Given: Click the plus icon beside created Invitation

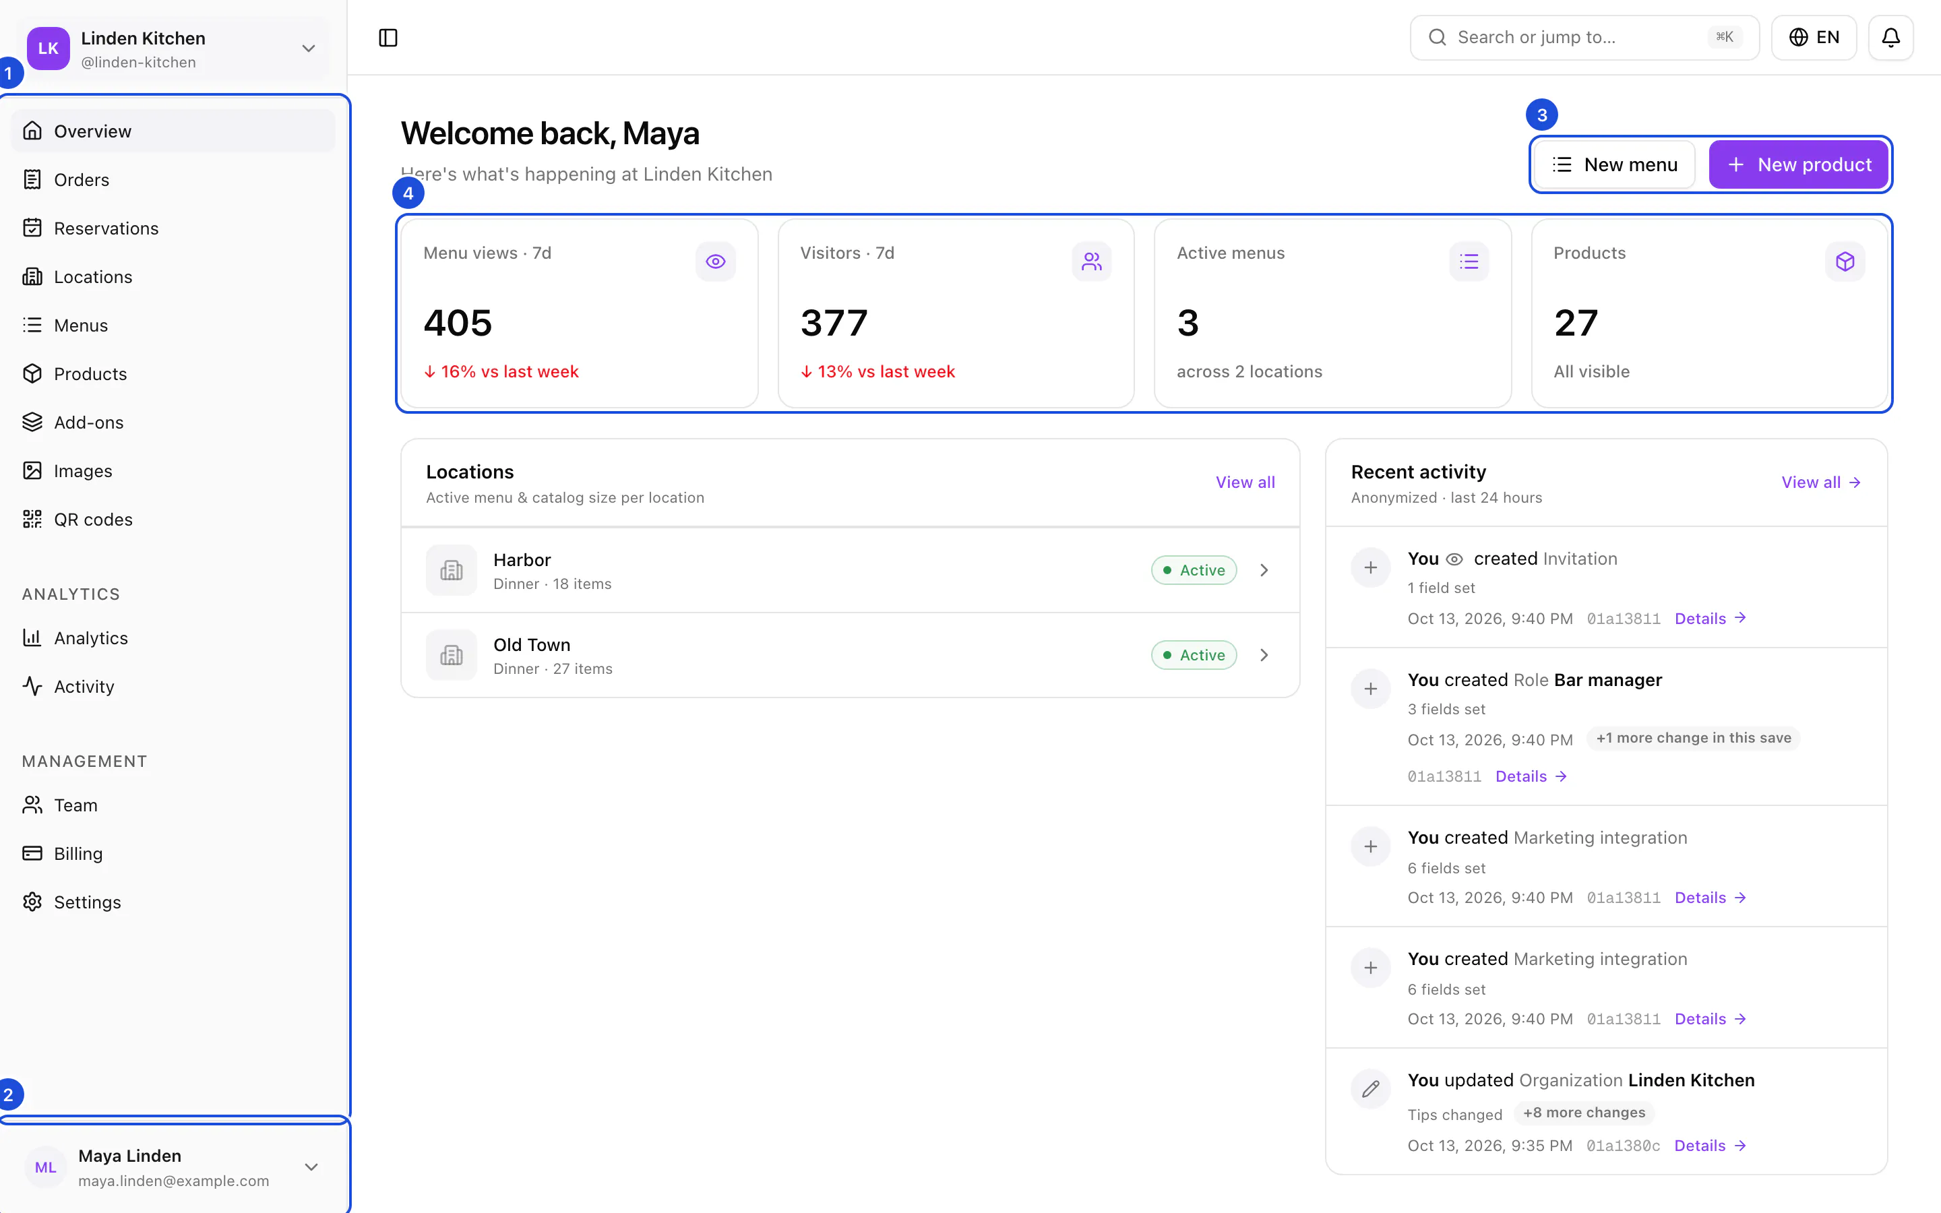Looking at the screenshot, I should pyautogui.click(x=1371, y=568).
